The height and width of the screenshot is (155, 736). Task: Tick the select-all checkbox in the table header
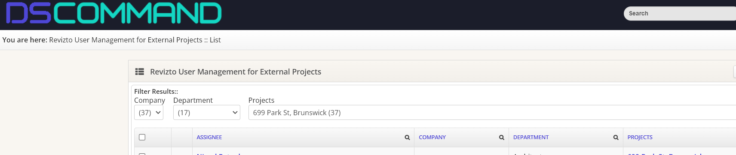point(142,137)
